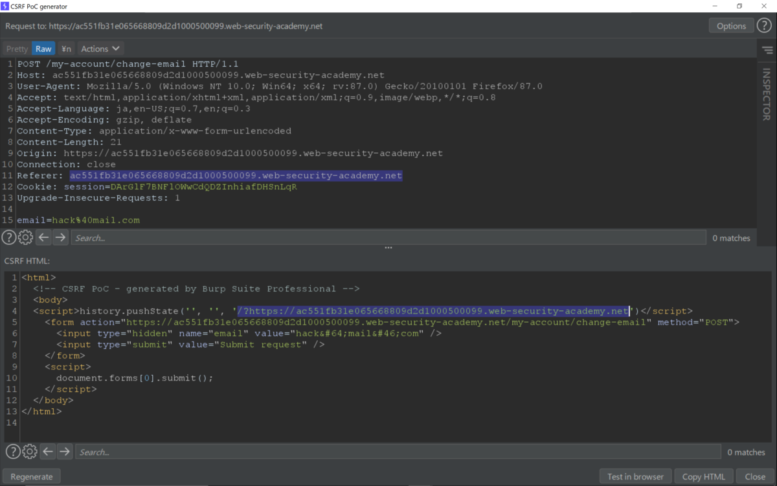Click the 'Submit request' input line

click(190, 344)
